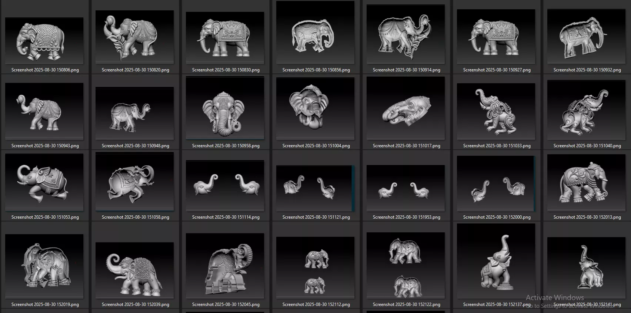
Task: Select thumbnail of Screenshot 2025-08-30 150927.png
Action: coord(496,37)
